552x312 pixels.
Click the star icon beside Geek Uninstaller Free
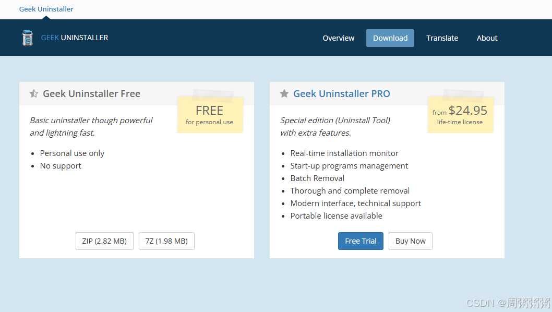[x=34, y=94]
